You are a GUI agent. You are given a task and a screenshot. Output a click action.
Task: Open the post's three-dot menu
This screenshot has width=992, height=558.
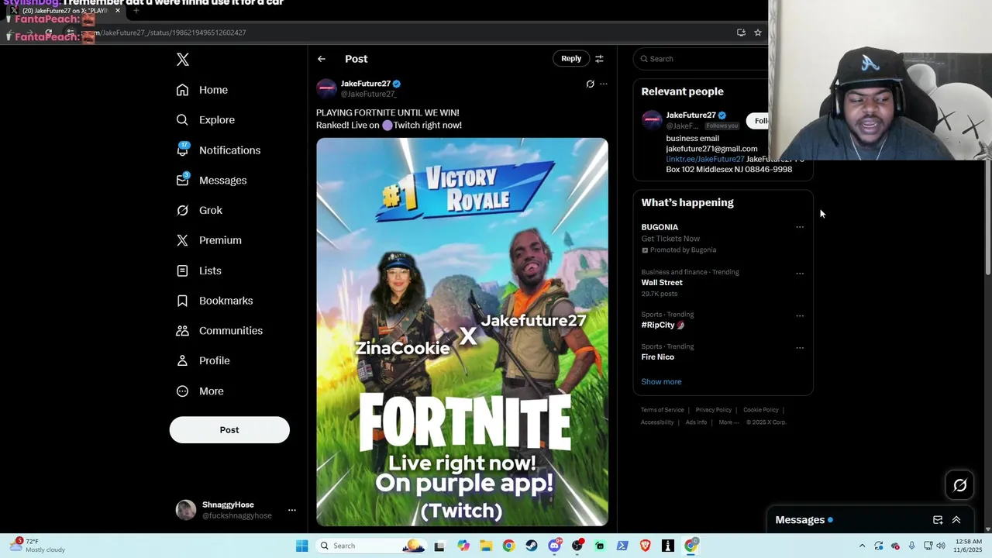coord(604,84)
